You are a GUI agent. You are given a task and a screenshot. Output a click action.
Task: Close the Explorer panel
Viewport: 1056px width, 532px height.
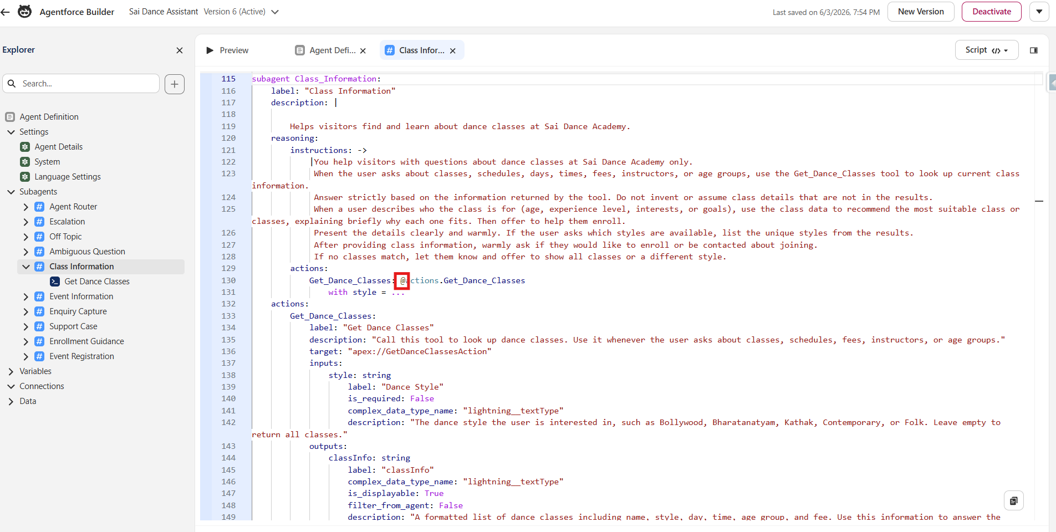(x=180, y=50)
